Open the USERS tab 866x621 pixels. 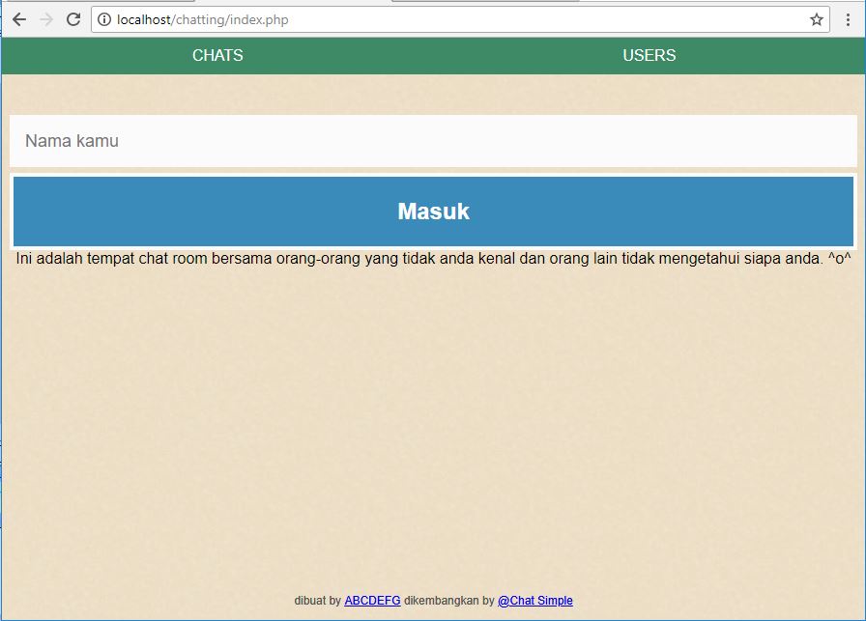649,55
